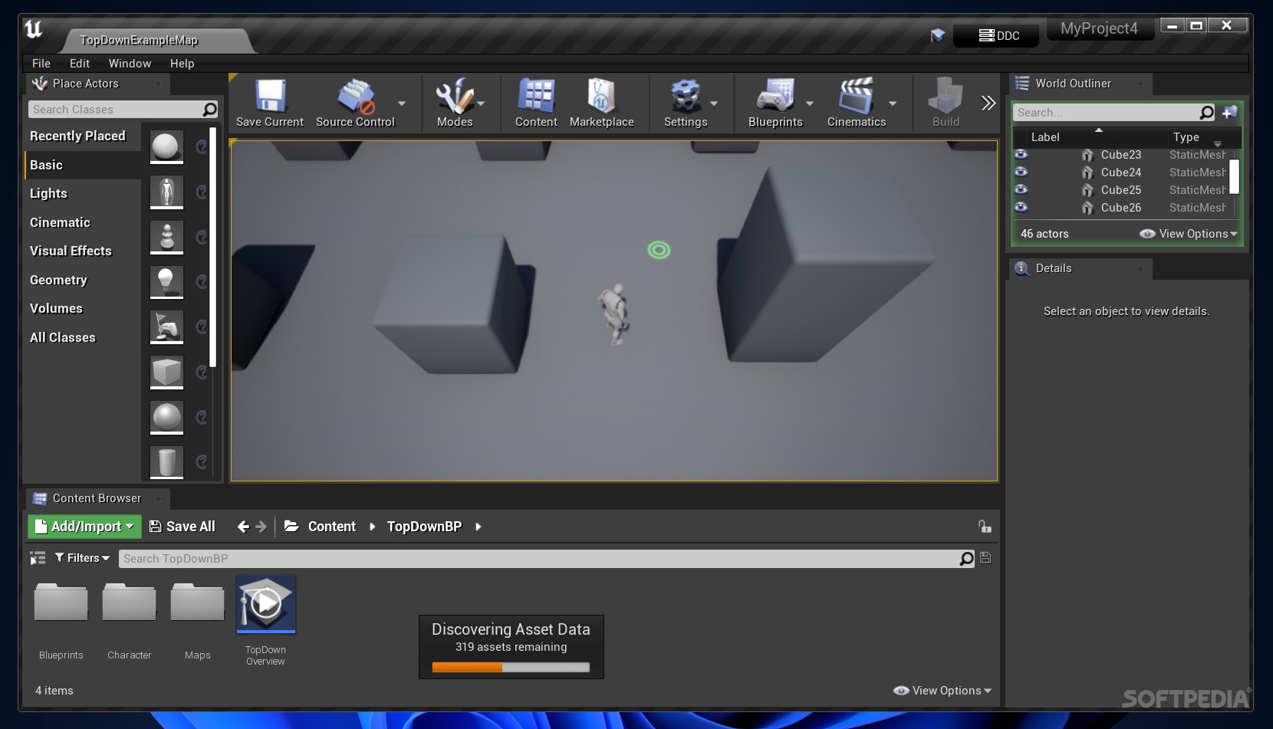This screenshot has width=1273, height=729.
Task: Open Source Control toolbar icon
Action: click(x=356, y=97)
